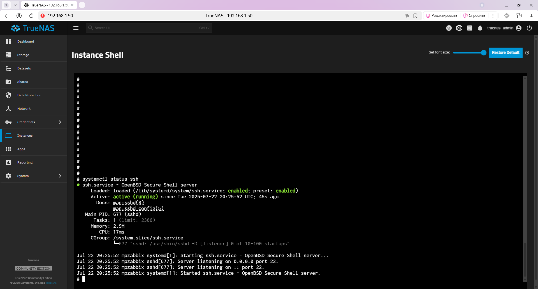Click the man:sshd(8) docs text

(x=129, y=202)
